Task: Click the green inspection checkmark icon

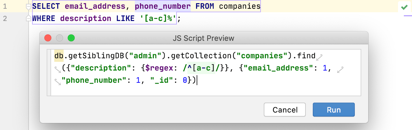Action: coord(404,7)
